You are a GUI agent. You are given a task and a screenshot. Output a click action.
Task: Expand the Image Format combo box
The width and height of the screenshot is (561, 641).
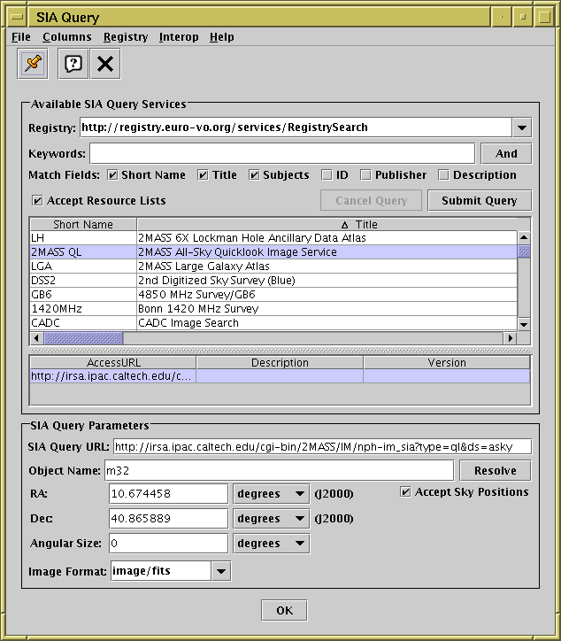tap(221, 571)
